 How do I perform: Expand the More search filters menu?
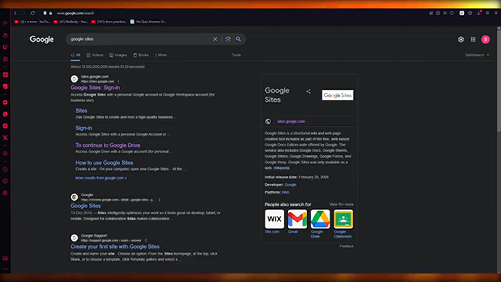[161, 55]
